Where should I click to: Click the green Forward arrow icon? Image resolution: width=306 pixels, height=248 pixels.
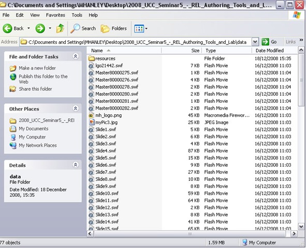[40, 28]
